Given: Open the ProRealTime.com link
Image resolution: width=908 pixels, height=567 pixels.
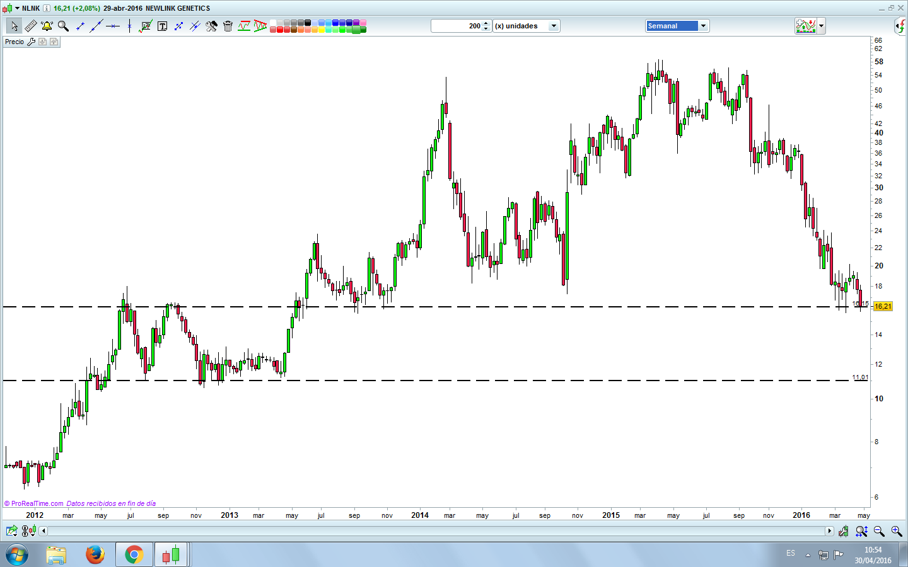Looking at the screenshot, I should (34, 503).
